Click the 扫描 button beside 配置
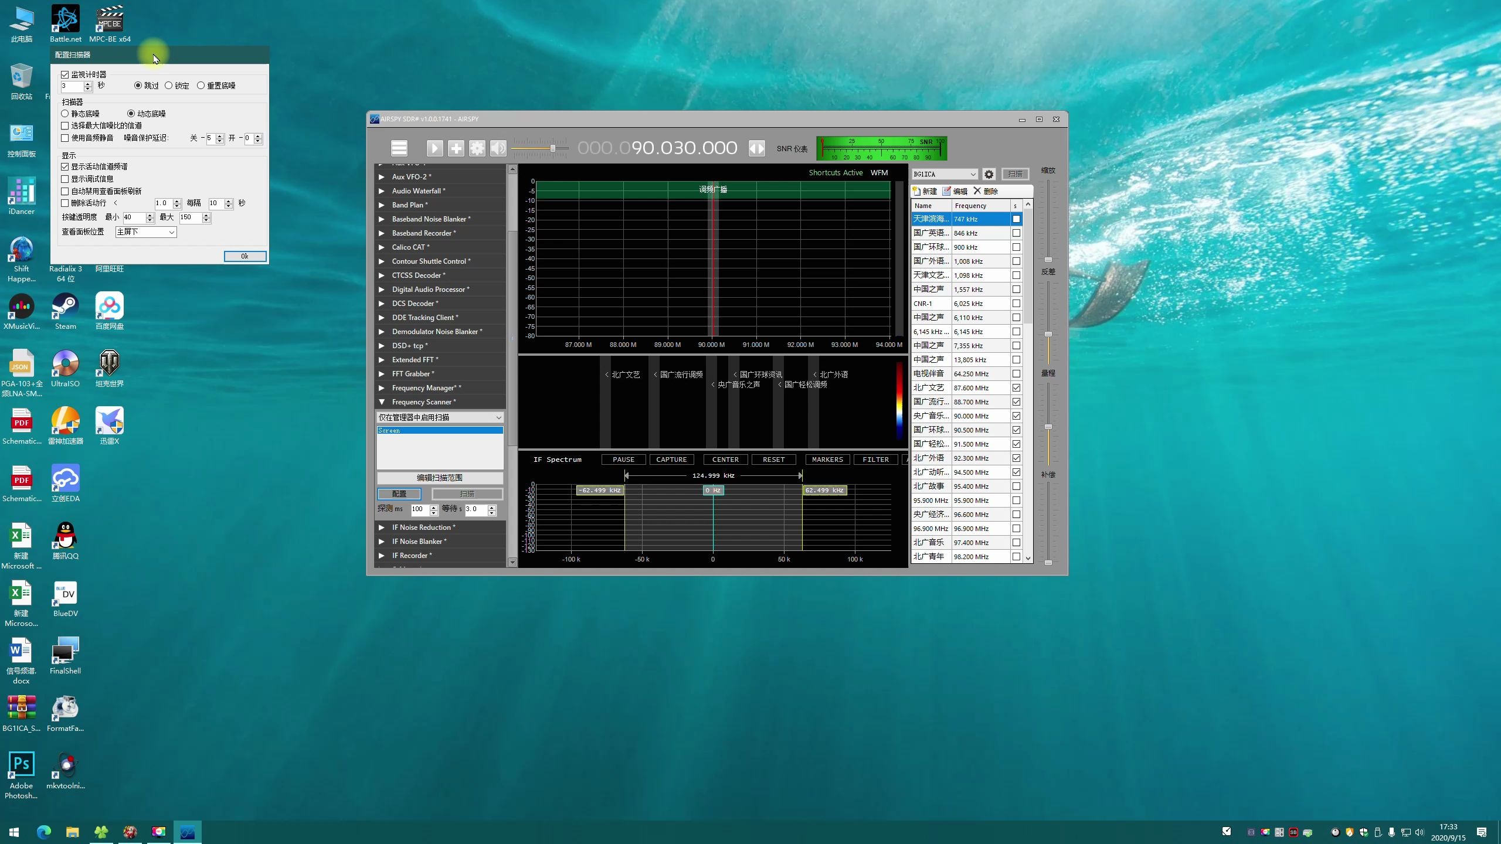Screen dimensions: 1501x844 point(467,494)
